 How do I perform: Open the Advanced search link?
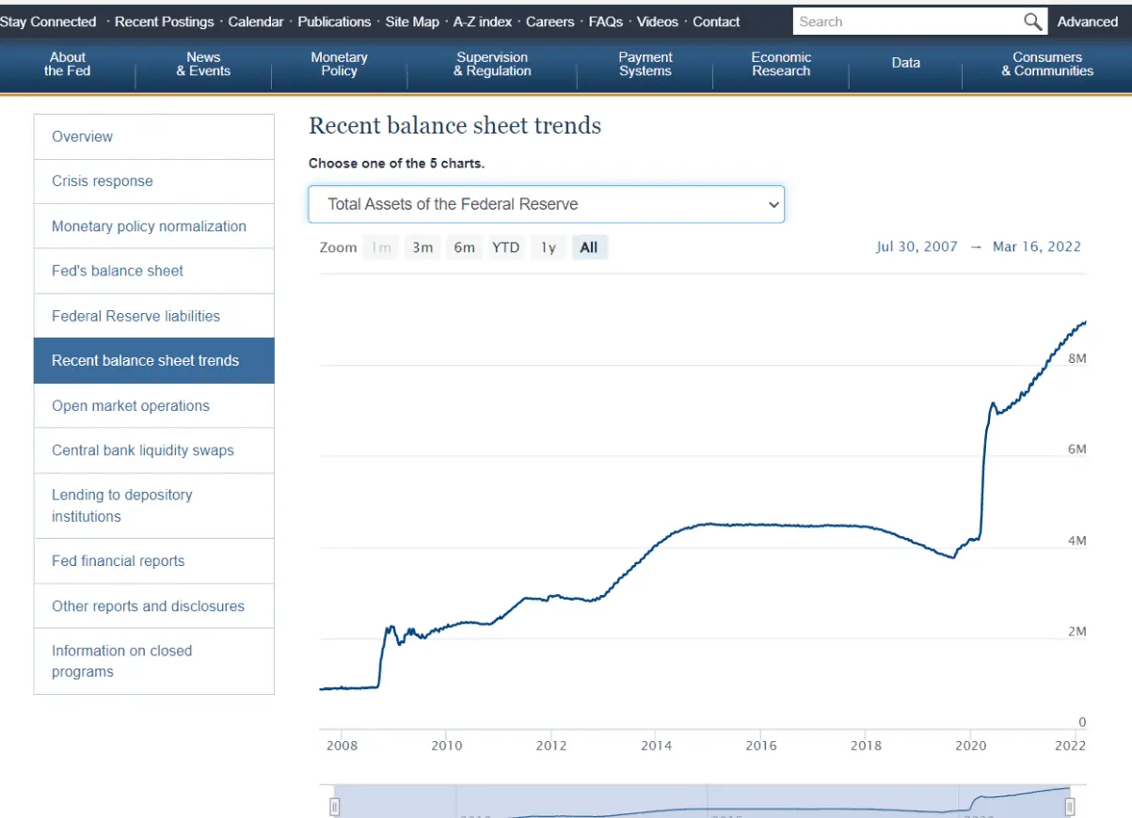tap(1087, 22)
